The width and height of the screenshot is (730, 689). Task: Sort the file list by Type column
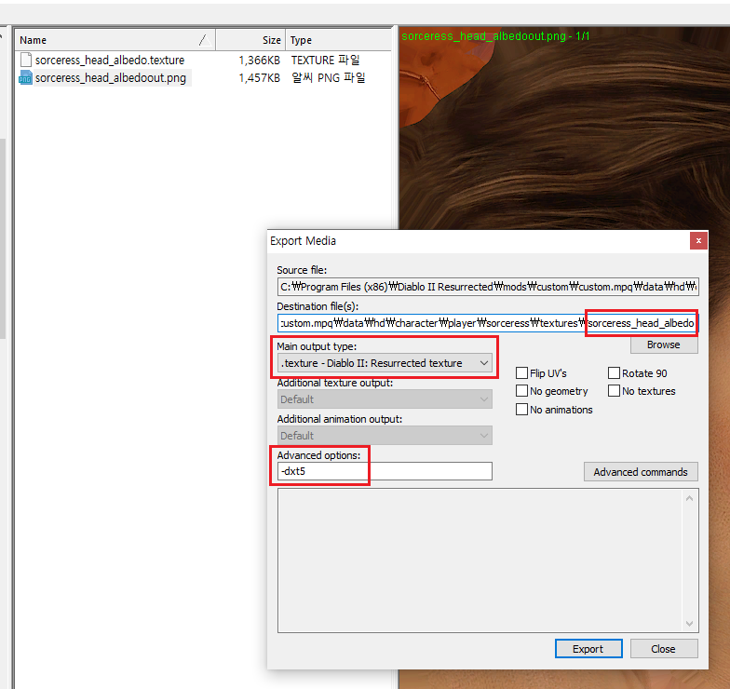coord(338,40)
